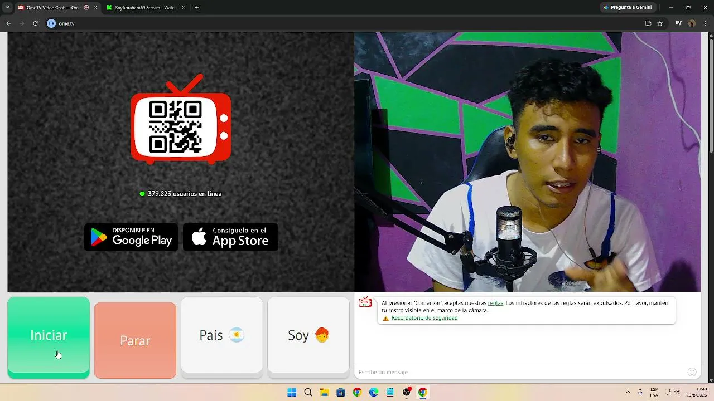Open the País country selector

pyautogui.click(x=222, y=335)
